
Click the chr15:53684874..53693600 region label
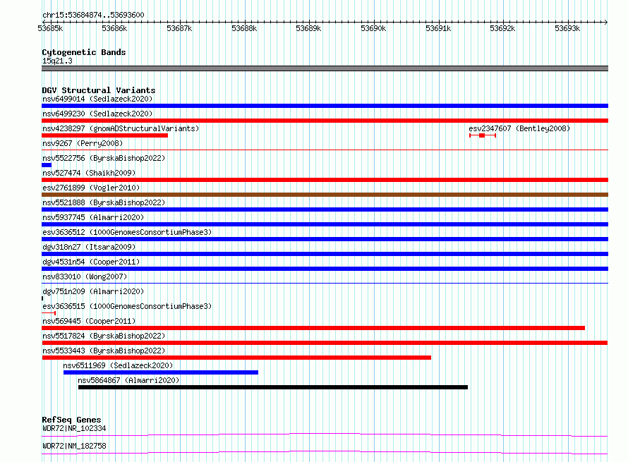pyautogui.click(x=93, y=16)
